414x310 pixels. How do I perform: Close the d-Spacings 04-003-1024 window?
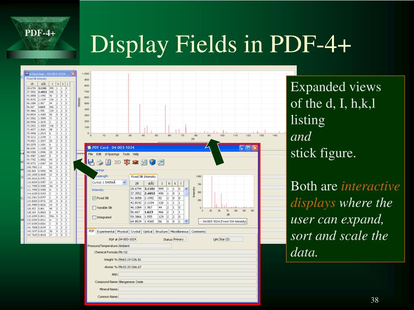(73, 74)
